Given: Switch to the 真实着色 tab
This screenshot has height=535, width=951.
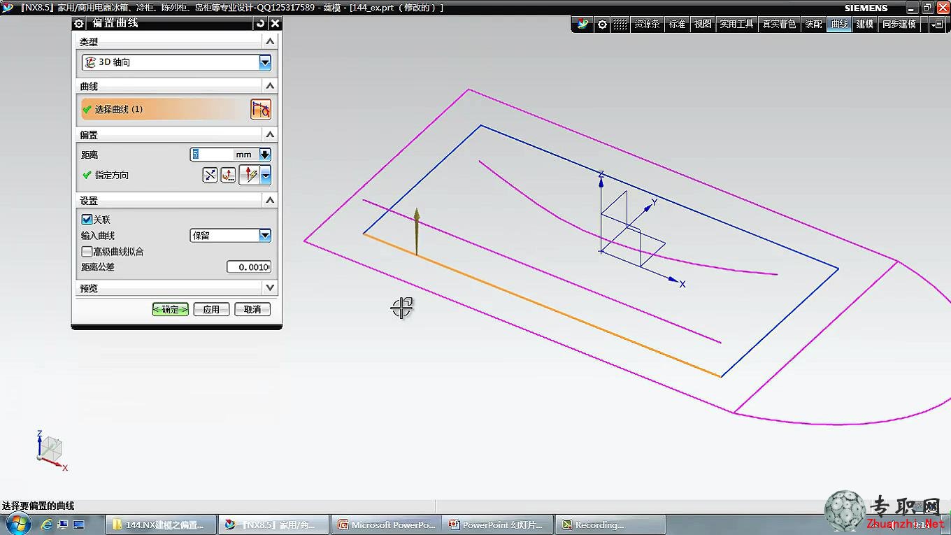Looking at the screenshot, I should pyautogui.click(x=779, y=24).
